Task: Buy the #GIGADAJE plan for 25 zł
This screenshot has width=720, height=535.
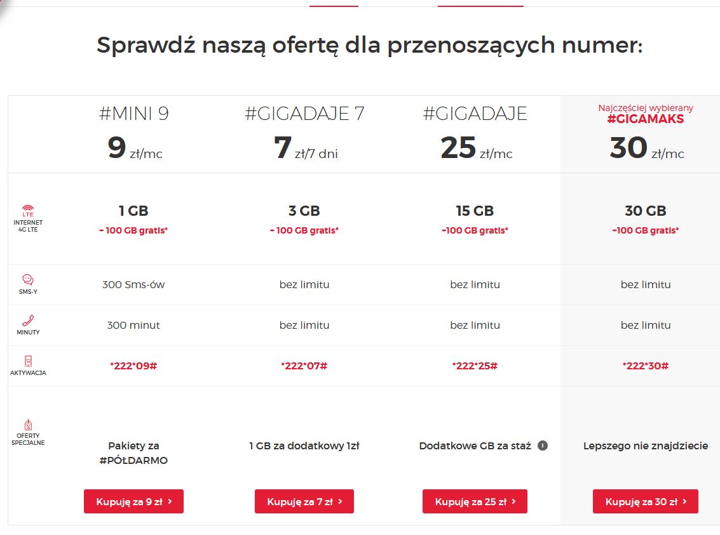Action: (475, 501)
